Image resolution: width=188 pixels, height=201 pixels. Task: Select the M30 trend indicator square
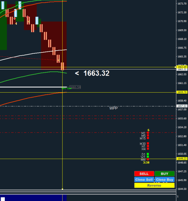[x=148, y=143]
